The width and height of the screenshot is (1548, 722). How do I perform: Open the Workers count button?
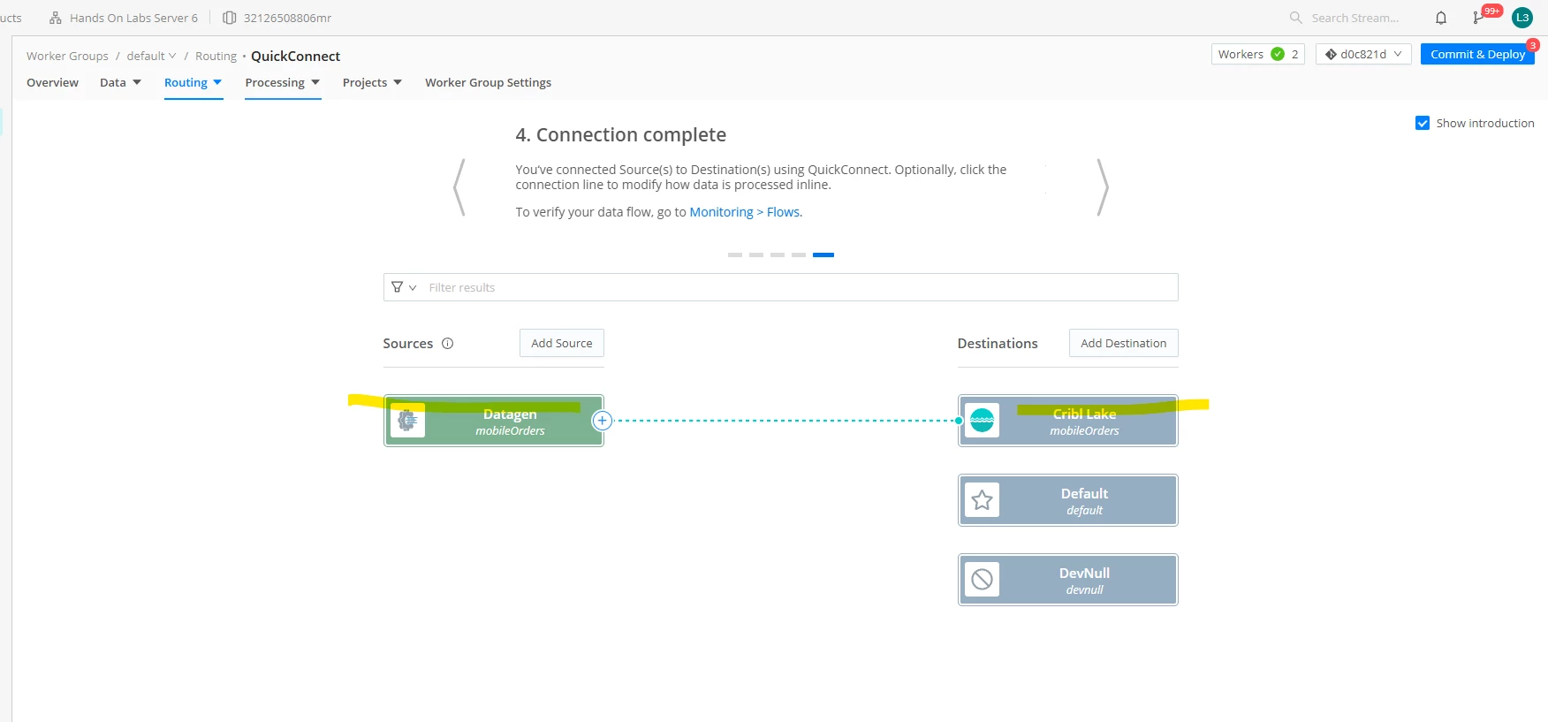[1257, 54]
